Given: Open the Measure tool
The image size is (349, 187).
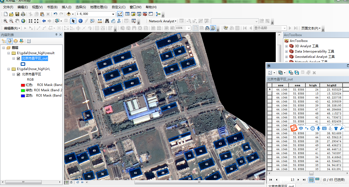Looking at the screenshot, I should (x=100, y=21).
